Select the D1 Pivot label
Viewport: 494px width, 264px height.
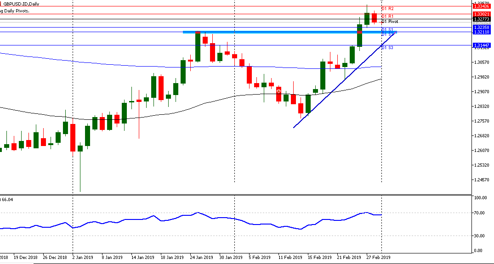390,22
